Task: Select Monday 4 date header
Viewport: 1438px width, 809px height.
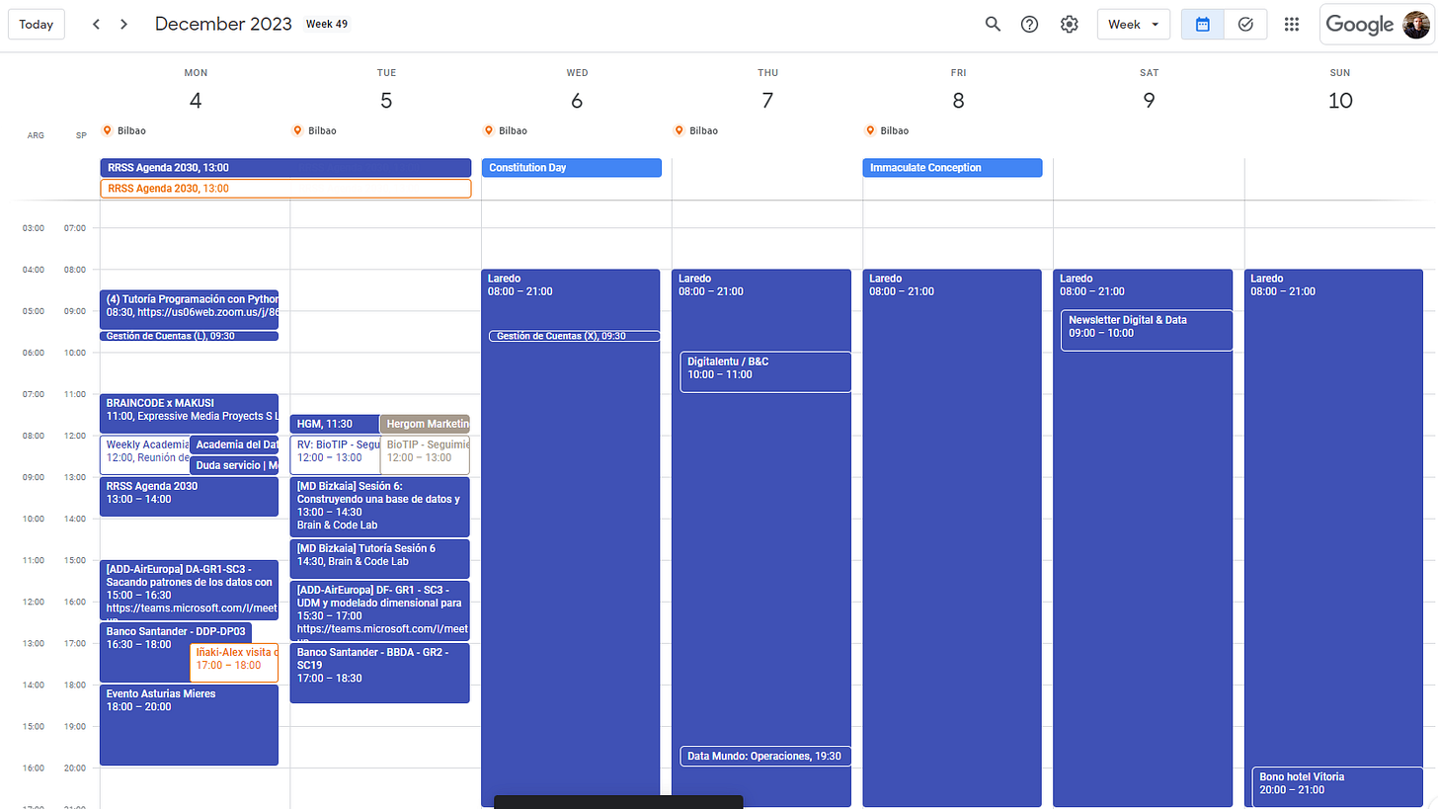Action: click(x=196, y=100)
